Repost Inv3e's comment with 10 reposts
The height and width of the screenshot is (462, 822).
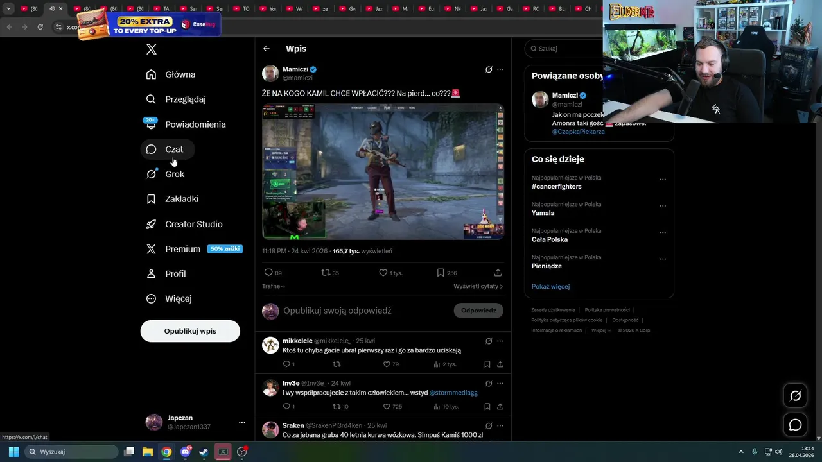coord(340,406)
